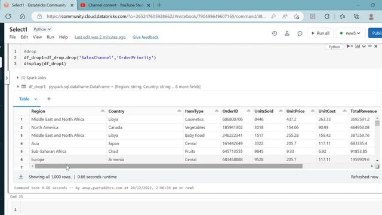Sort by UnitPrice column arrow
Screen dimensions: 382x215
pyautogui.click(x=312, y=111)
